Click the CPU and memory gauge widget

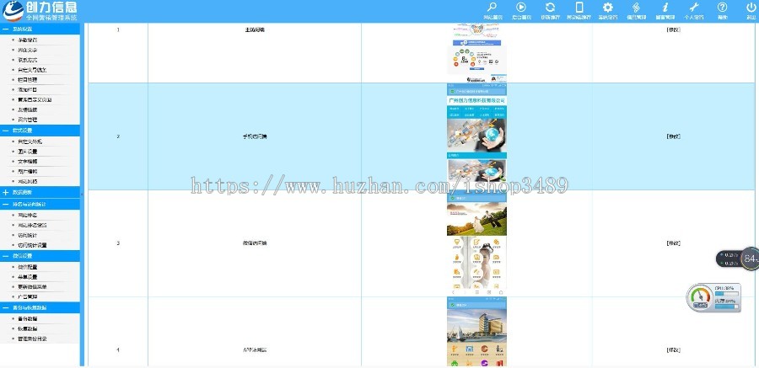click(x=713, y=298)
